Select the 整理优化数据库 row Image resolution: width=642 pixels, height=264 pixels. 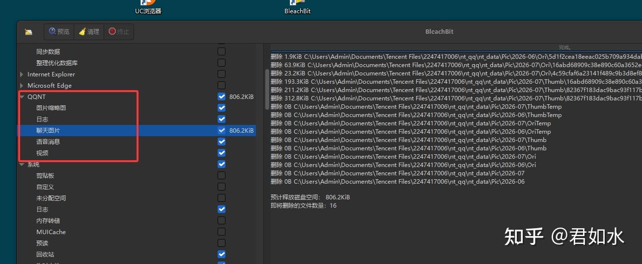pos(57,63)
